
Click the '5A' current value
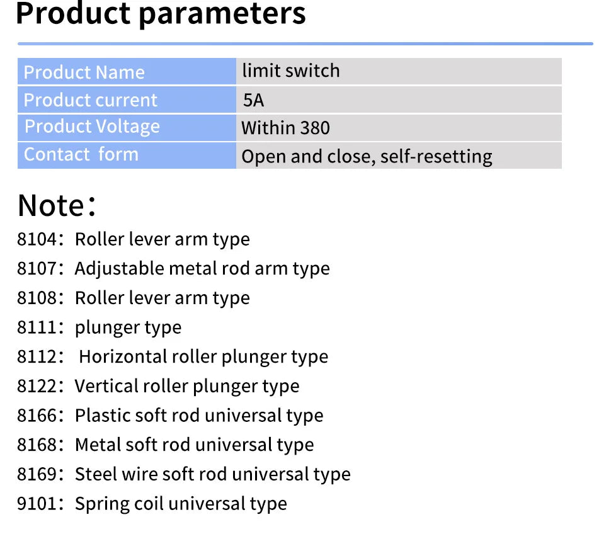point(399,99)
